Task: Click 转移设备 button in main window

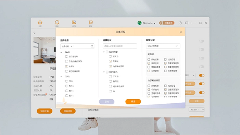Action: (x=45, y=111)
